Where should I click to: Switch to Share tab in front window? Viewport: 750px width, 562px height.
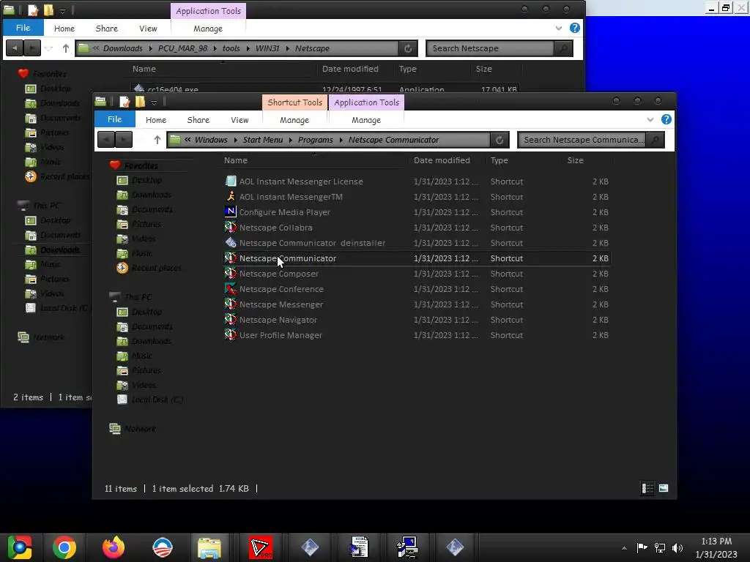(198, 120)
